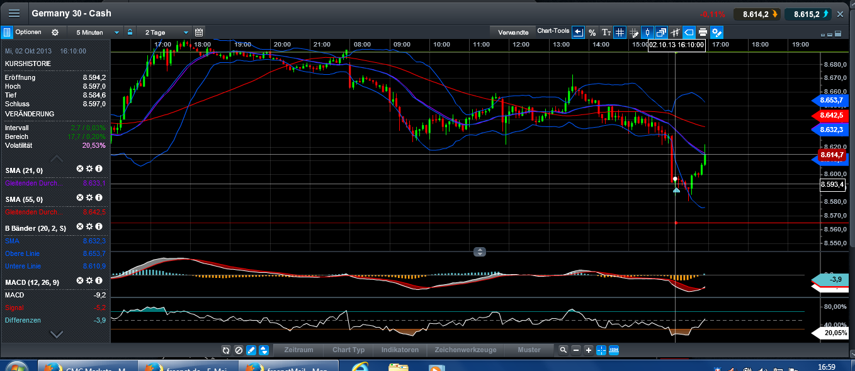Click the clear drawings circle-slash icon
Viewport: 855px width, 371px height.
pos(239,350)
